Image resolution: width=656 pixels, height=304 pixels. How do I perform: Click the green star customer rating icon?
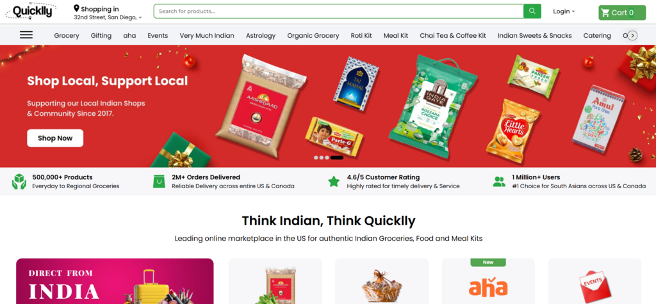pyautogui.click(x=333, y=182)
